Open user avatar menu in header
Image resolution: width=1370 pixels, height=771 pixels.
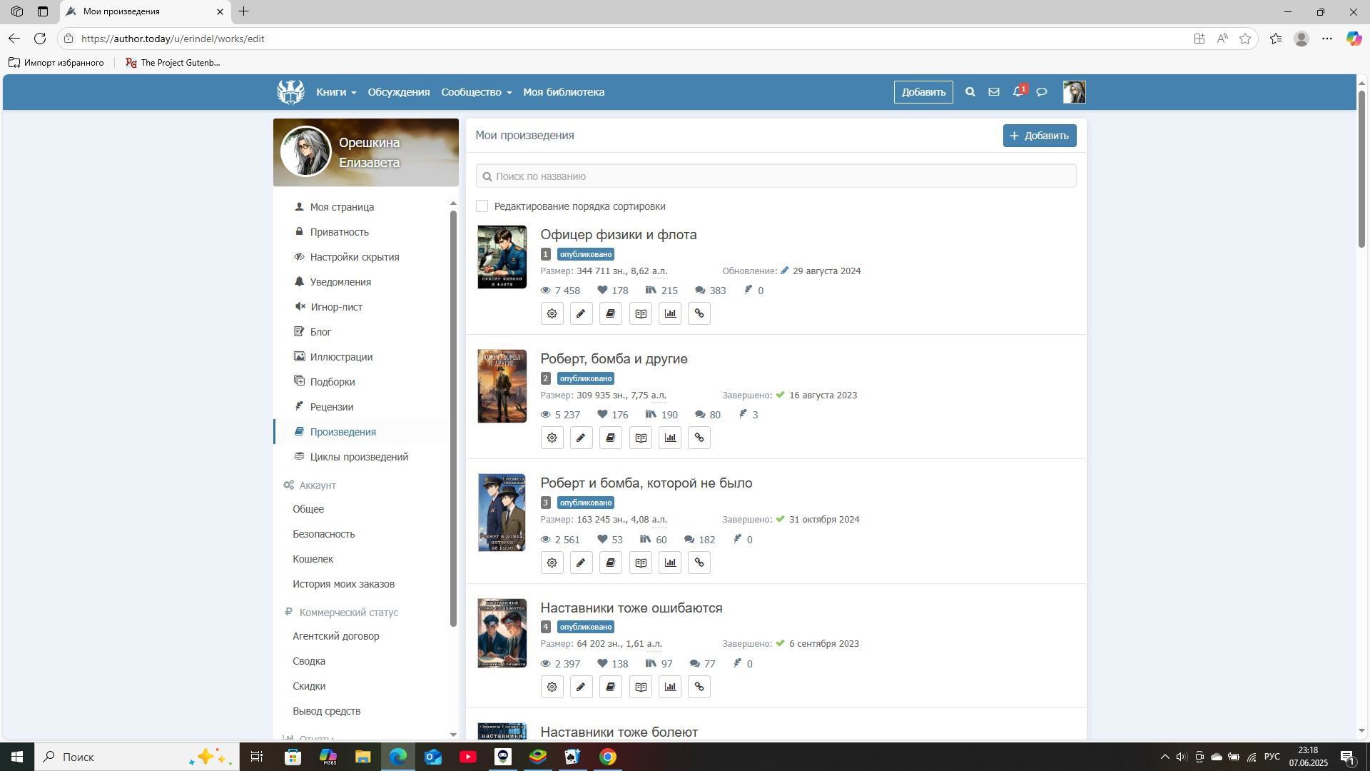(1074, 92)
